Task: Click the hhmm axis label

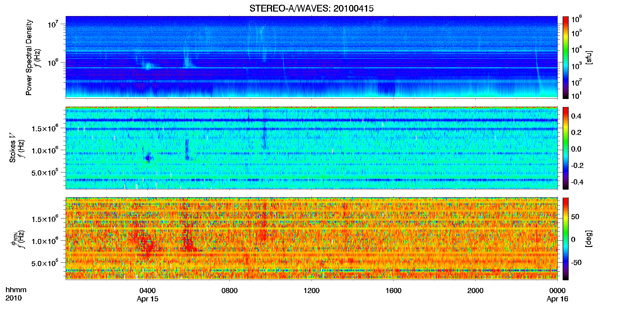Action: [16, 290]
